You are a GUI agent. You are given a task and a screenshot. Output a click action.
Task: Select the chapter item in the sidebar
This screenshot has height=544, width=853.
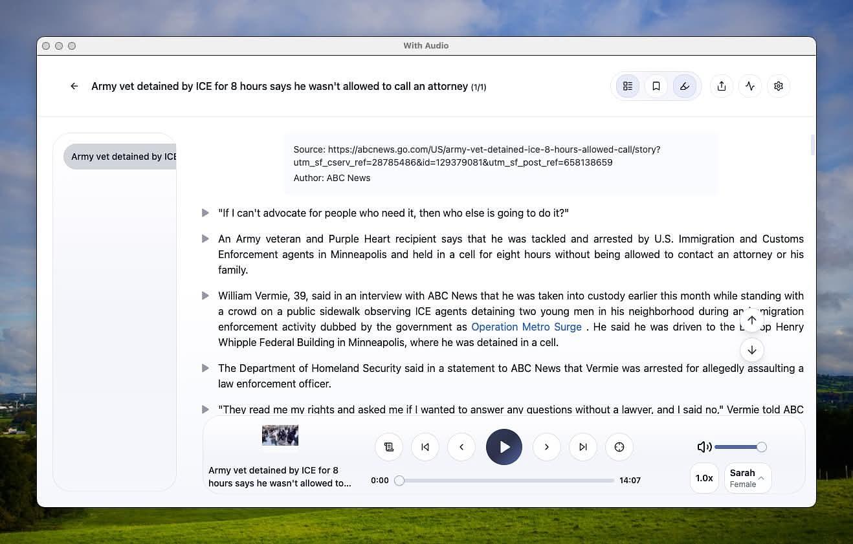(x=121, y=157)
